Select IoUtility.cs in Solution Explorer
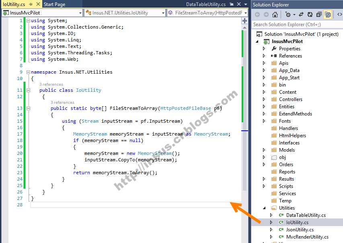This screenshot has height=243, width=343. coord(297,222)
